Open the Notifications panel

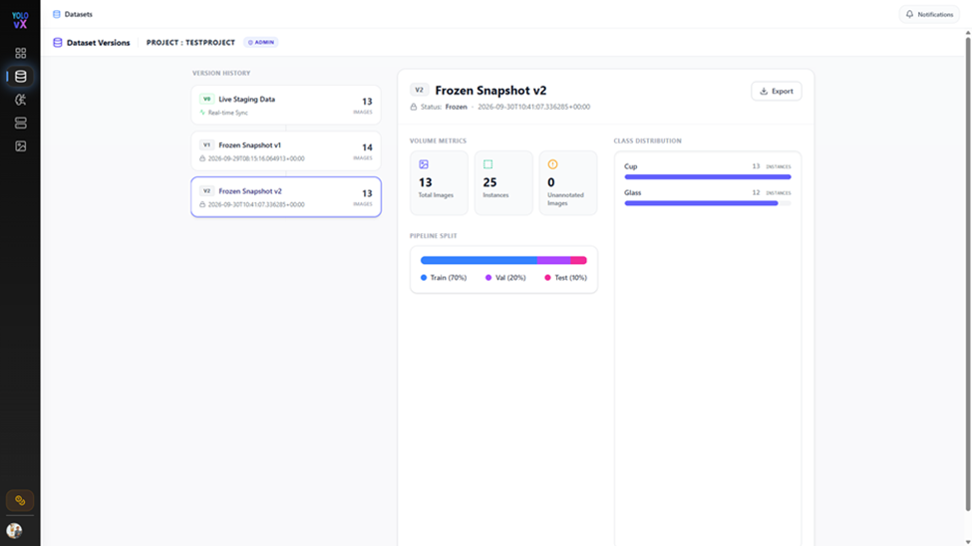929,14
